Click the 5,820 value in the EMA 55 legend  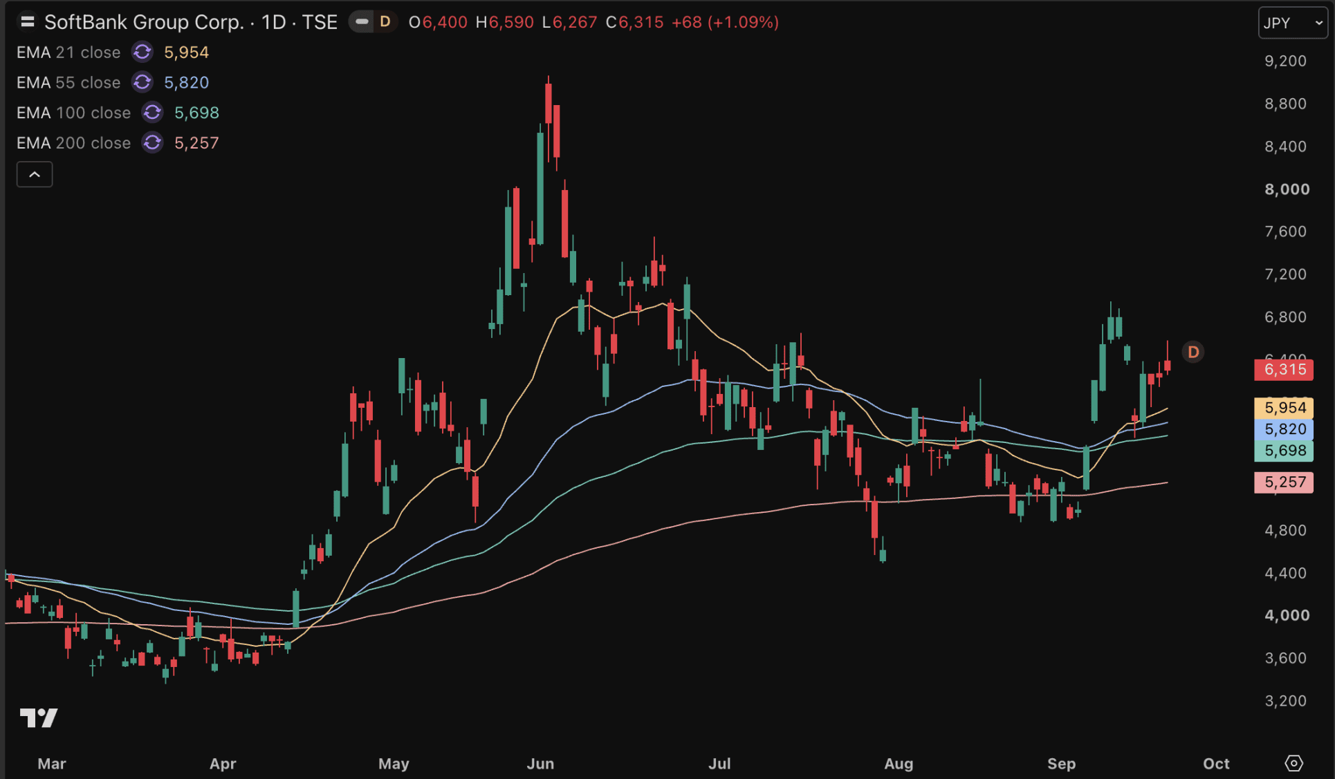coord(186,83)
